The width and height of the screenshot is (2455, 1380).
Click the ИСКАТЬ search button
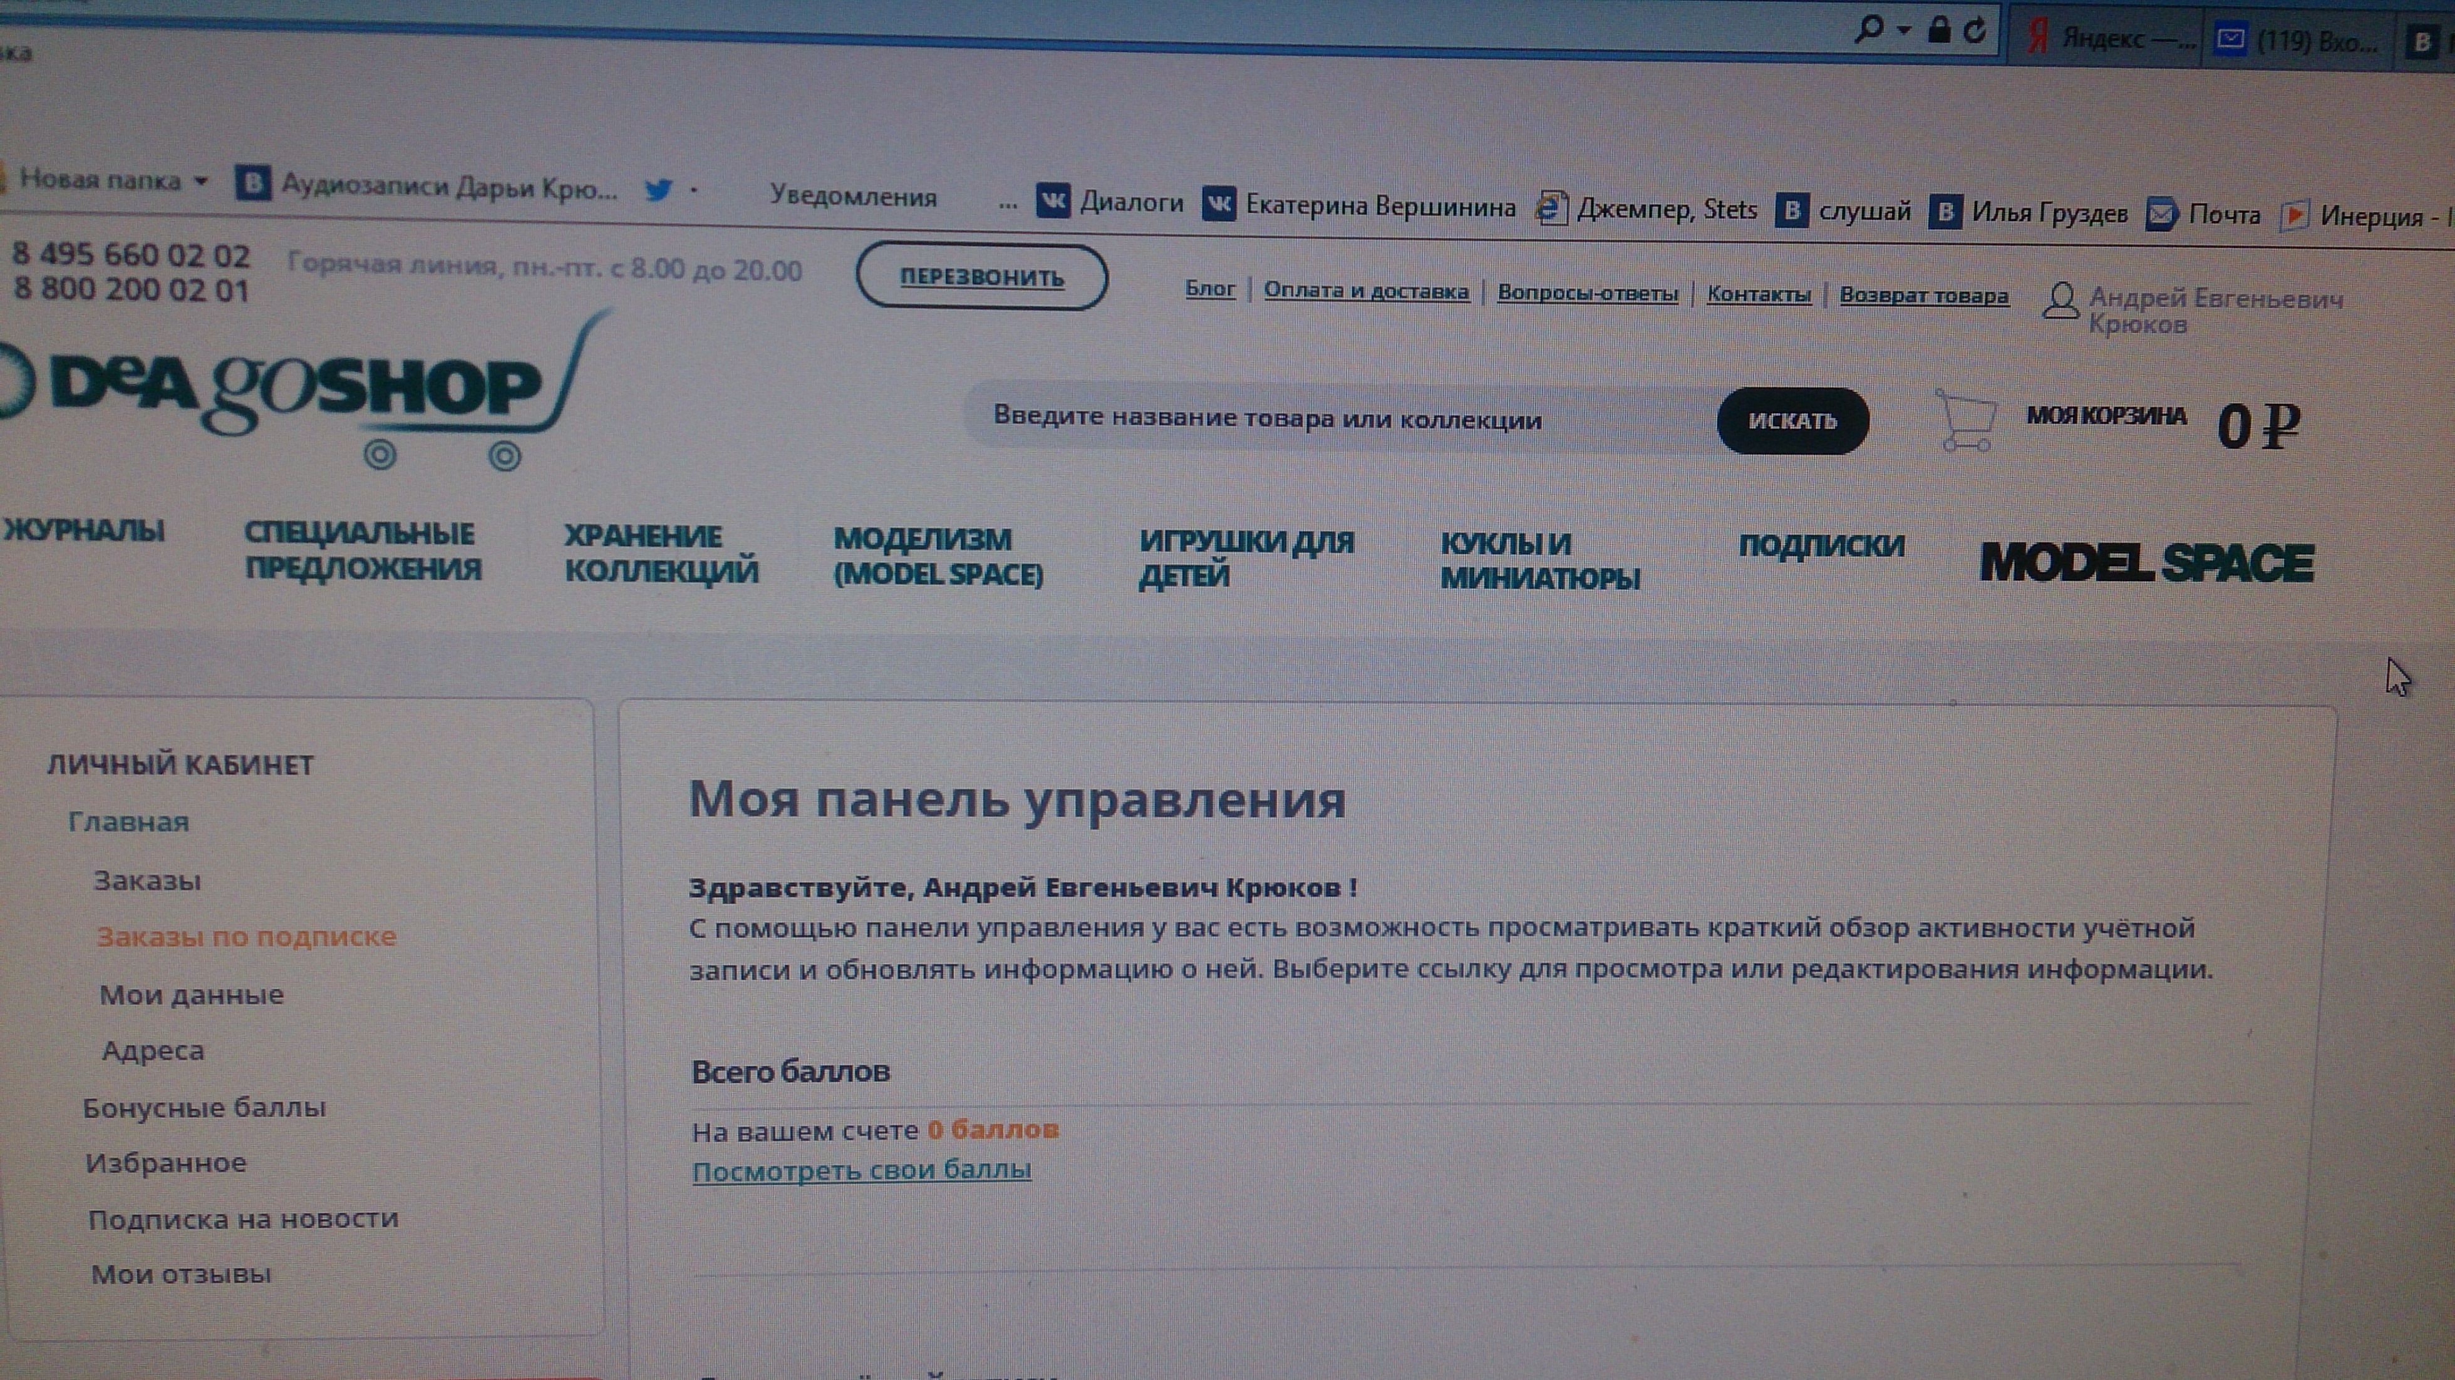[1792, 421]
